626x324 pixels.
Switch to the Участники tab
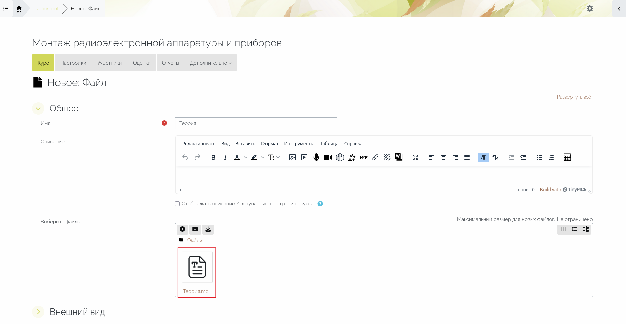pos(109,63)
